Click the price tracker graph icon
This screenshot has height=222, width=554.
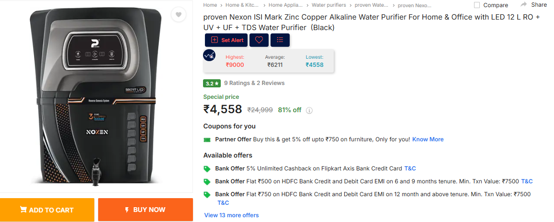(209, 55)
